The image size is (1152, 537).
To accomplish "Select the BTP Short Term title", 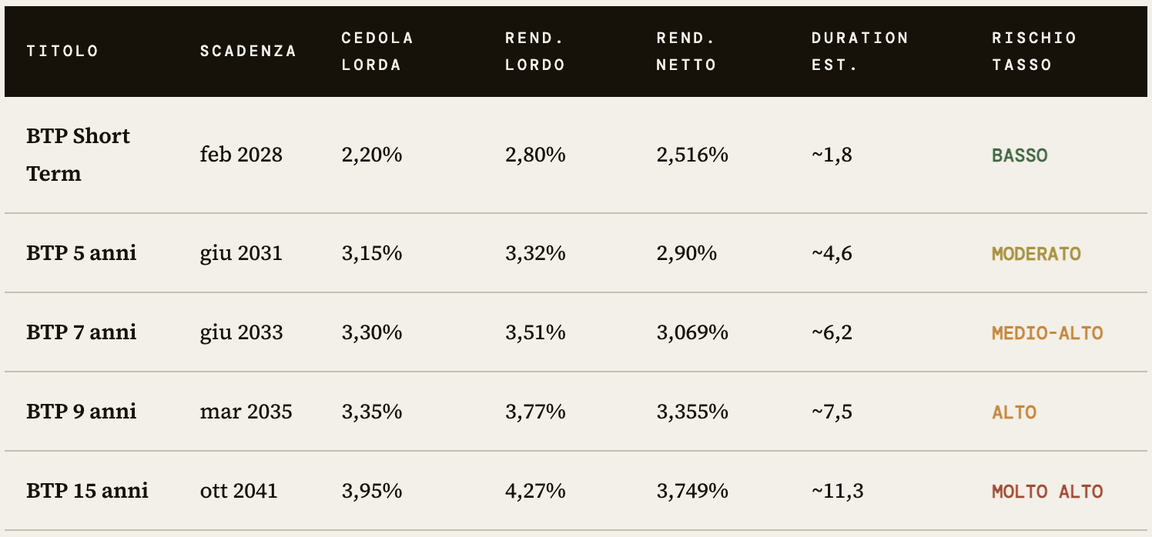I will click(x=78, y=155).
